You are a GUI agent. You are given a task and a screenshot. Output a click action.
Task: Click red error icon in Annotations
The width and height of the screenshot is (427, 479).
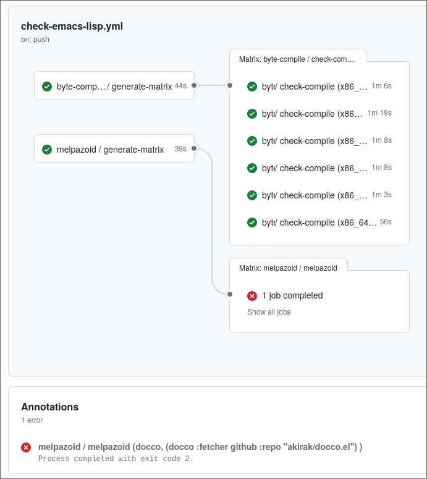point(26,447)
